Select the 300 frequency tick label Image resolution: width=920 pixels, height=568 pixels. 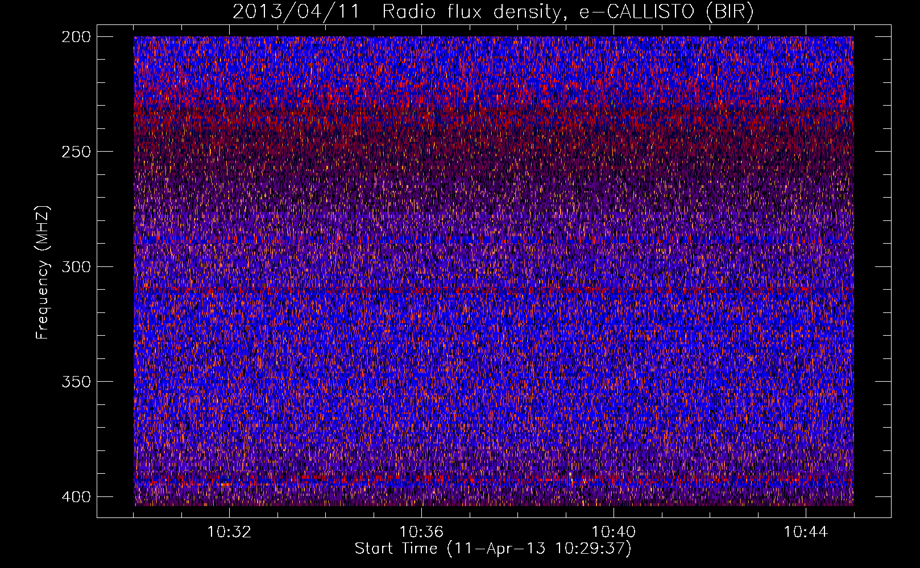[76, 267]
